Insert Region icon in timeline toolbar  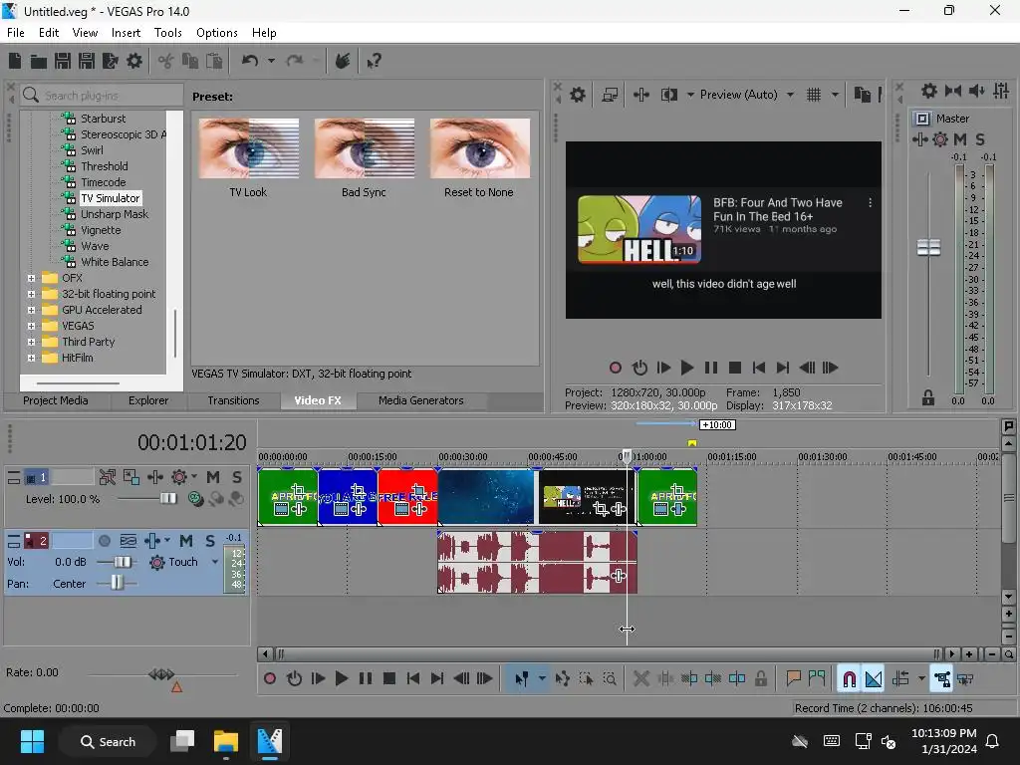click(817, 679)
